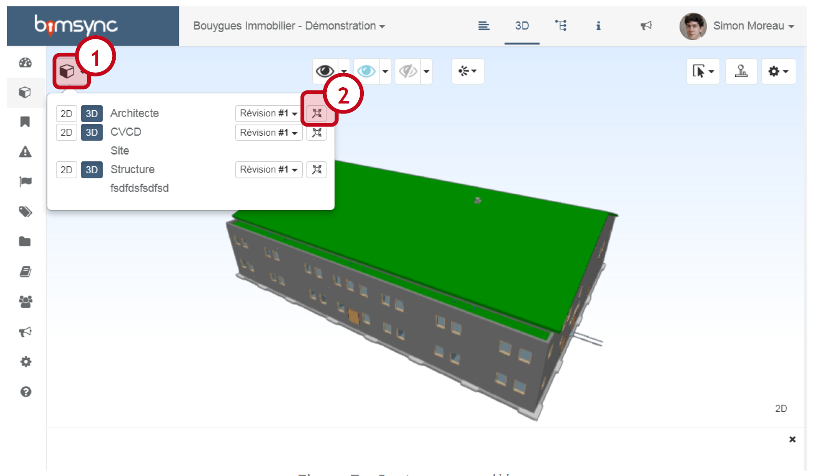Zoom to fit the Structure model
The image size is (813, 476).
click(x=317, y=170)
